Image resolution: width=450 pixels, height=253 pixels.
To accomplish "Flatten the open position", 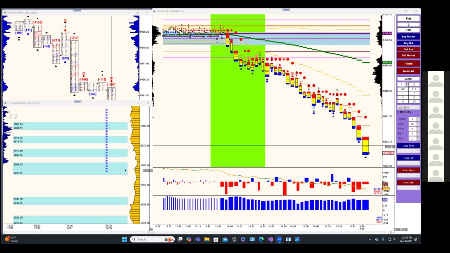I will (x=408, y=64).
